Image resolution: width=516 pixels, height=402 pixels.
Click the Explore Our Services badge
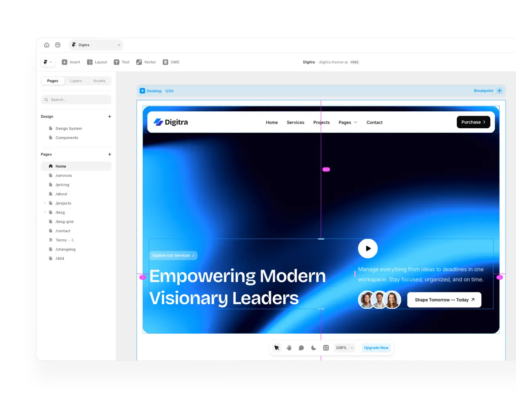click(173, 256)
